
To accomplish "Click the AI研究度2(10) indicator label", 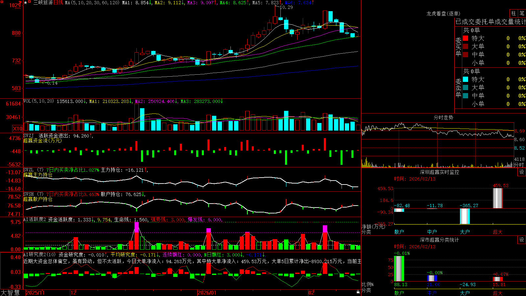I will coord(39,255).
